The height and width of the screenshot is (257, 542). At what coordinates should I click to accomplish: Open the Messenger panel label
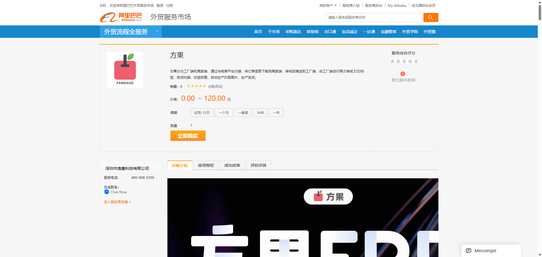(x=486, y=251)
